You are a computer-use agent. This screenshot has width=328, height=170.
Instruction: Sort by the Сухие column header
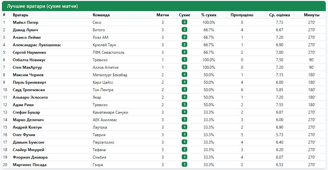[185, 15]
